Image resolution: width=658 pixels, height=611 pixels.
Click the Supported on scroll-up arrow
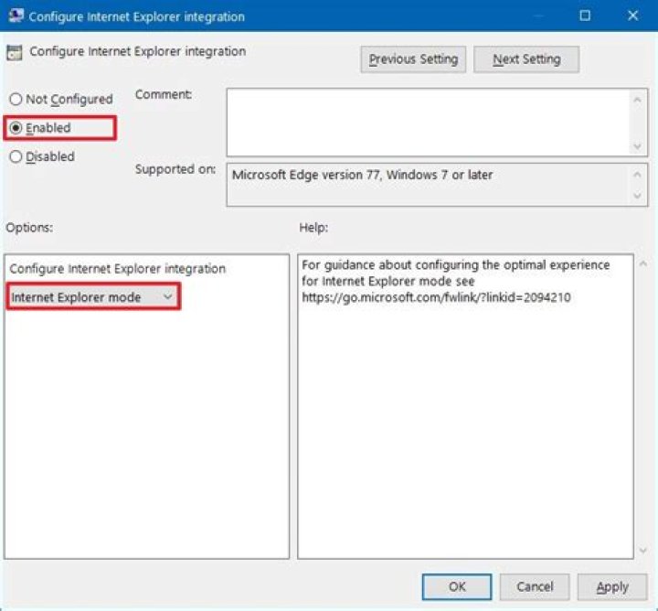click(638, 175)
